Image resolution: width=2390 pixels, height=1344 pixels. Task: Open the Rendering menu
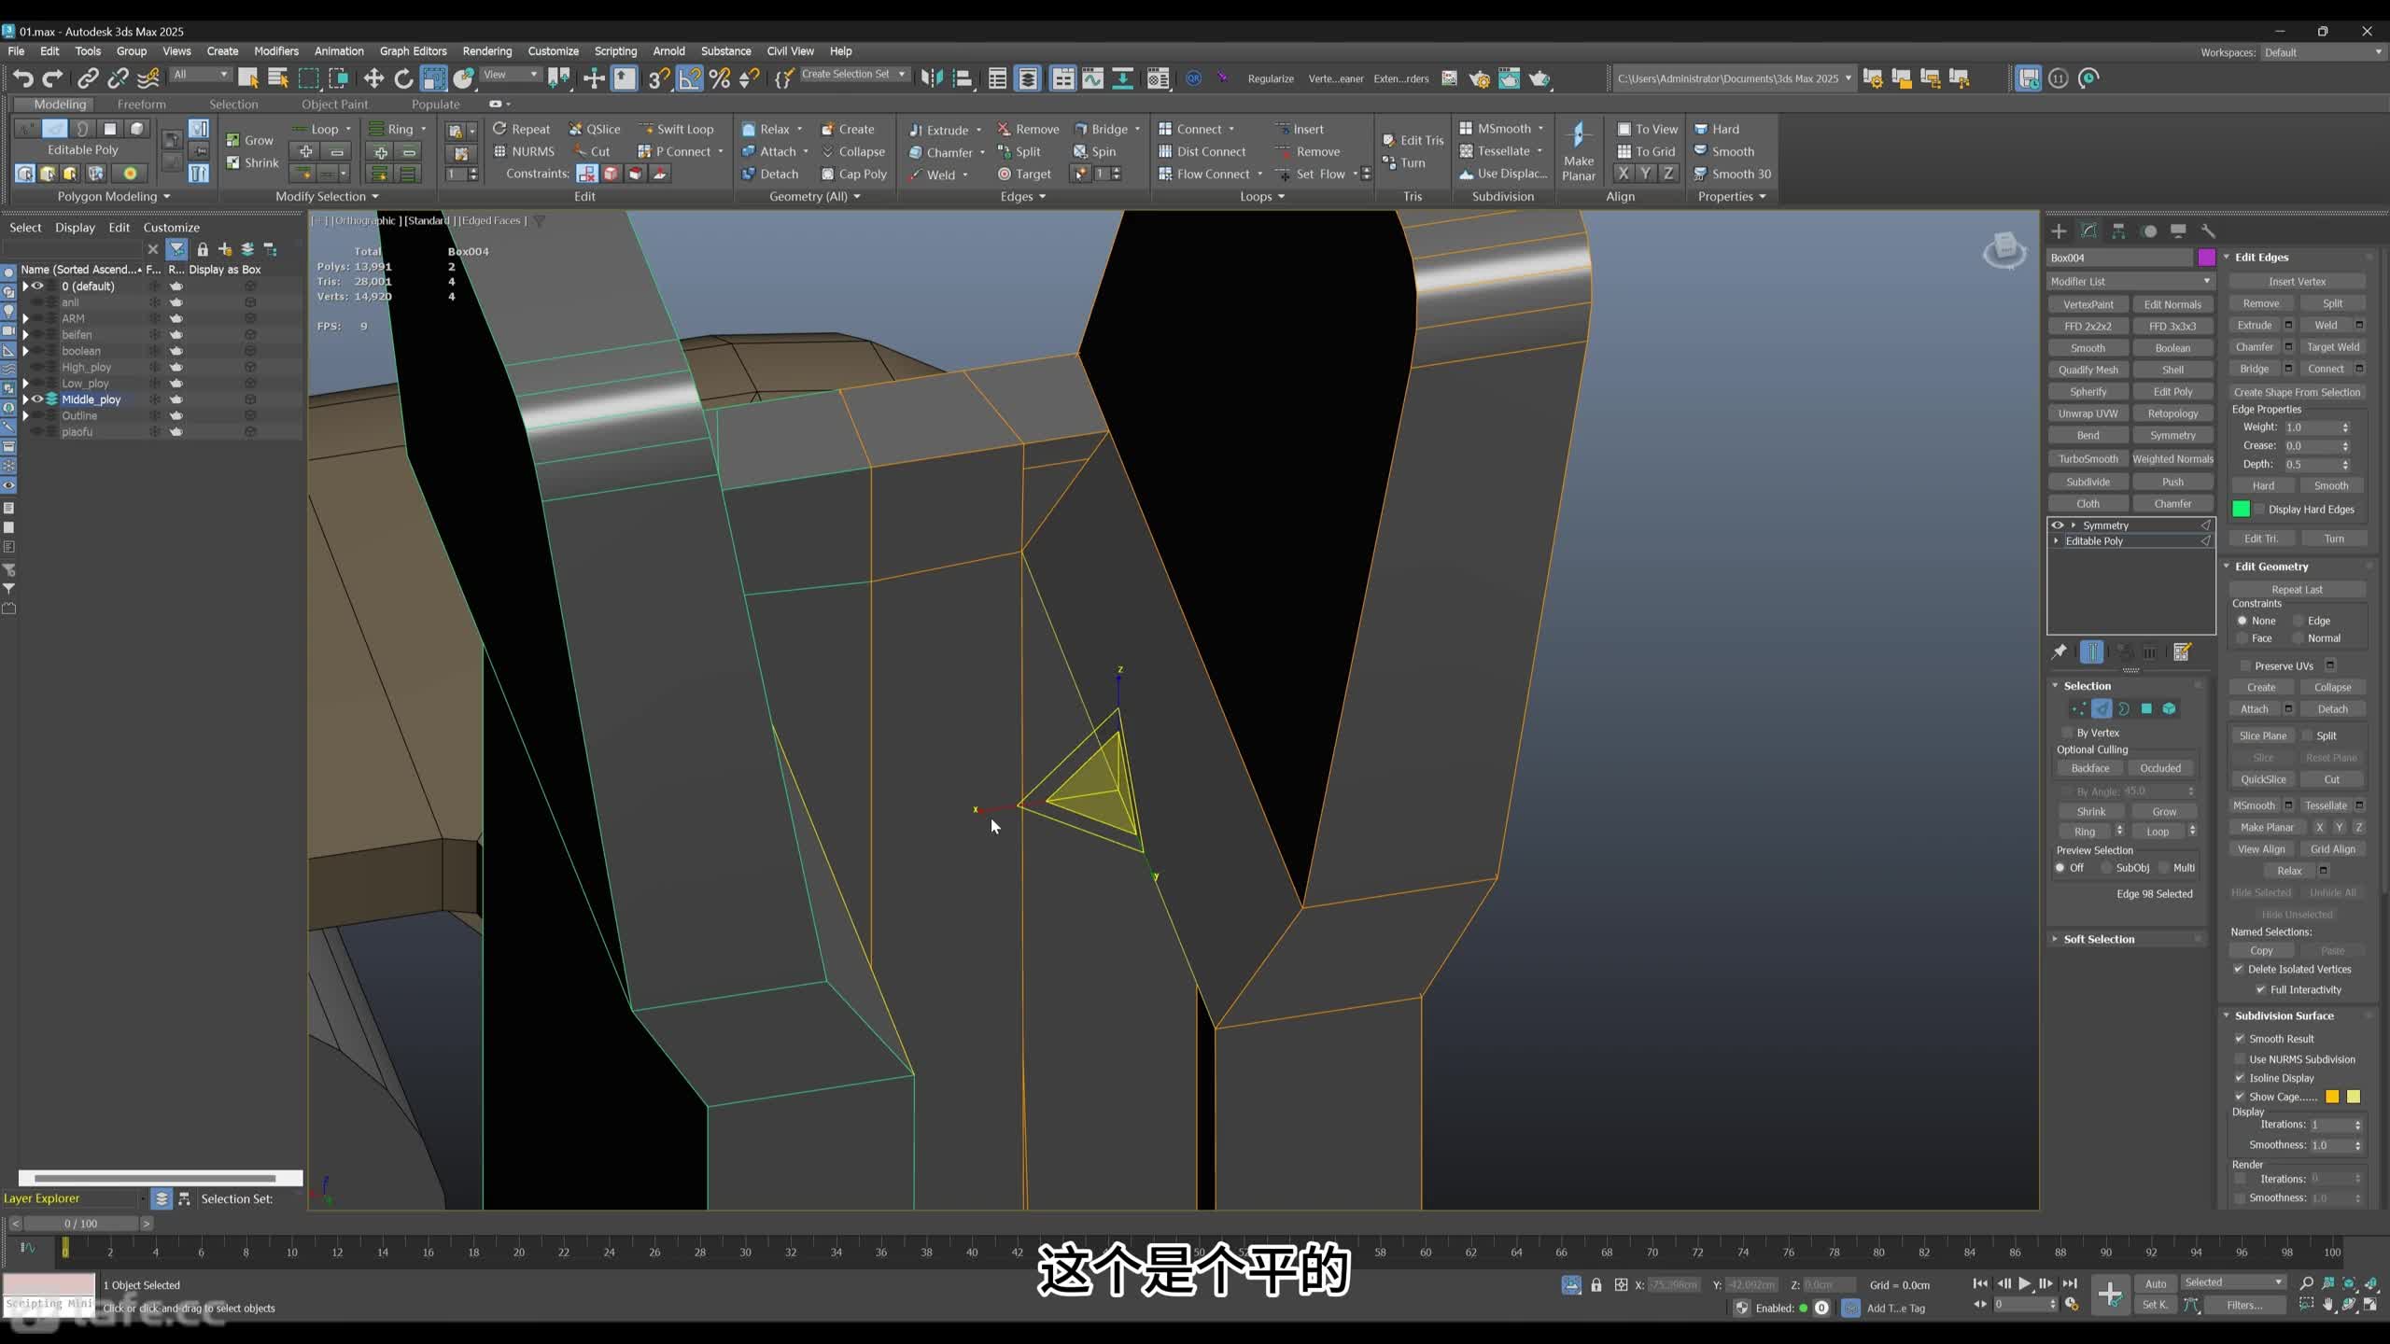click(487, 51)
